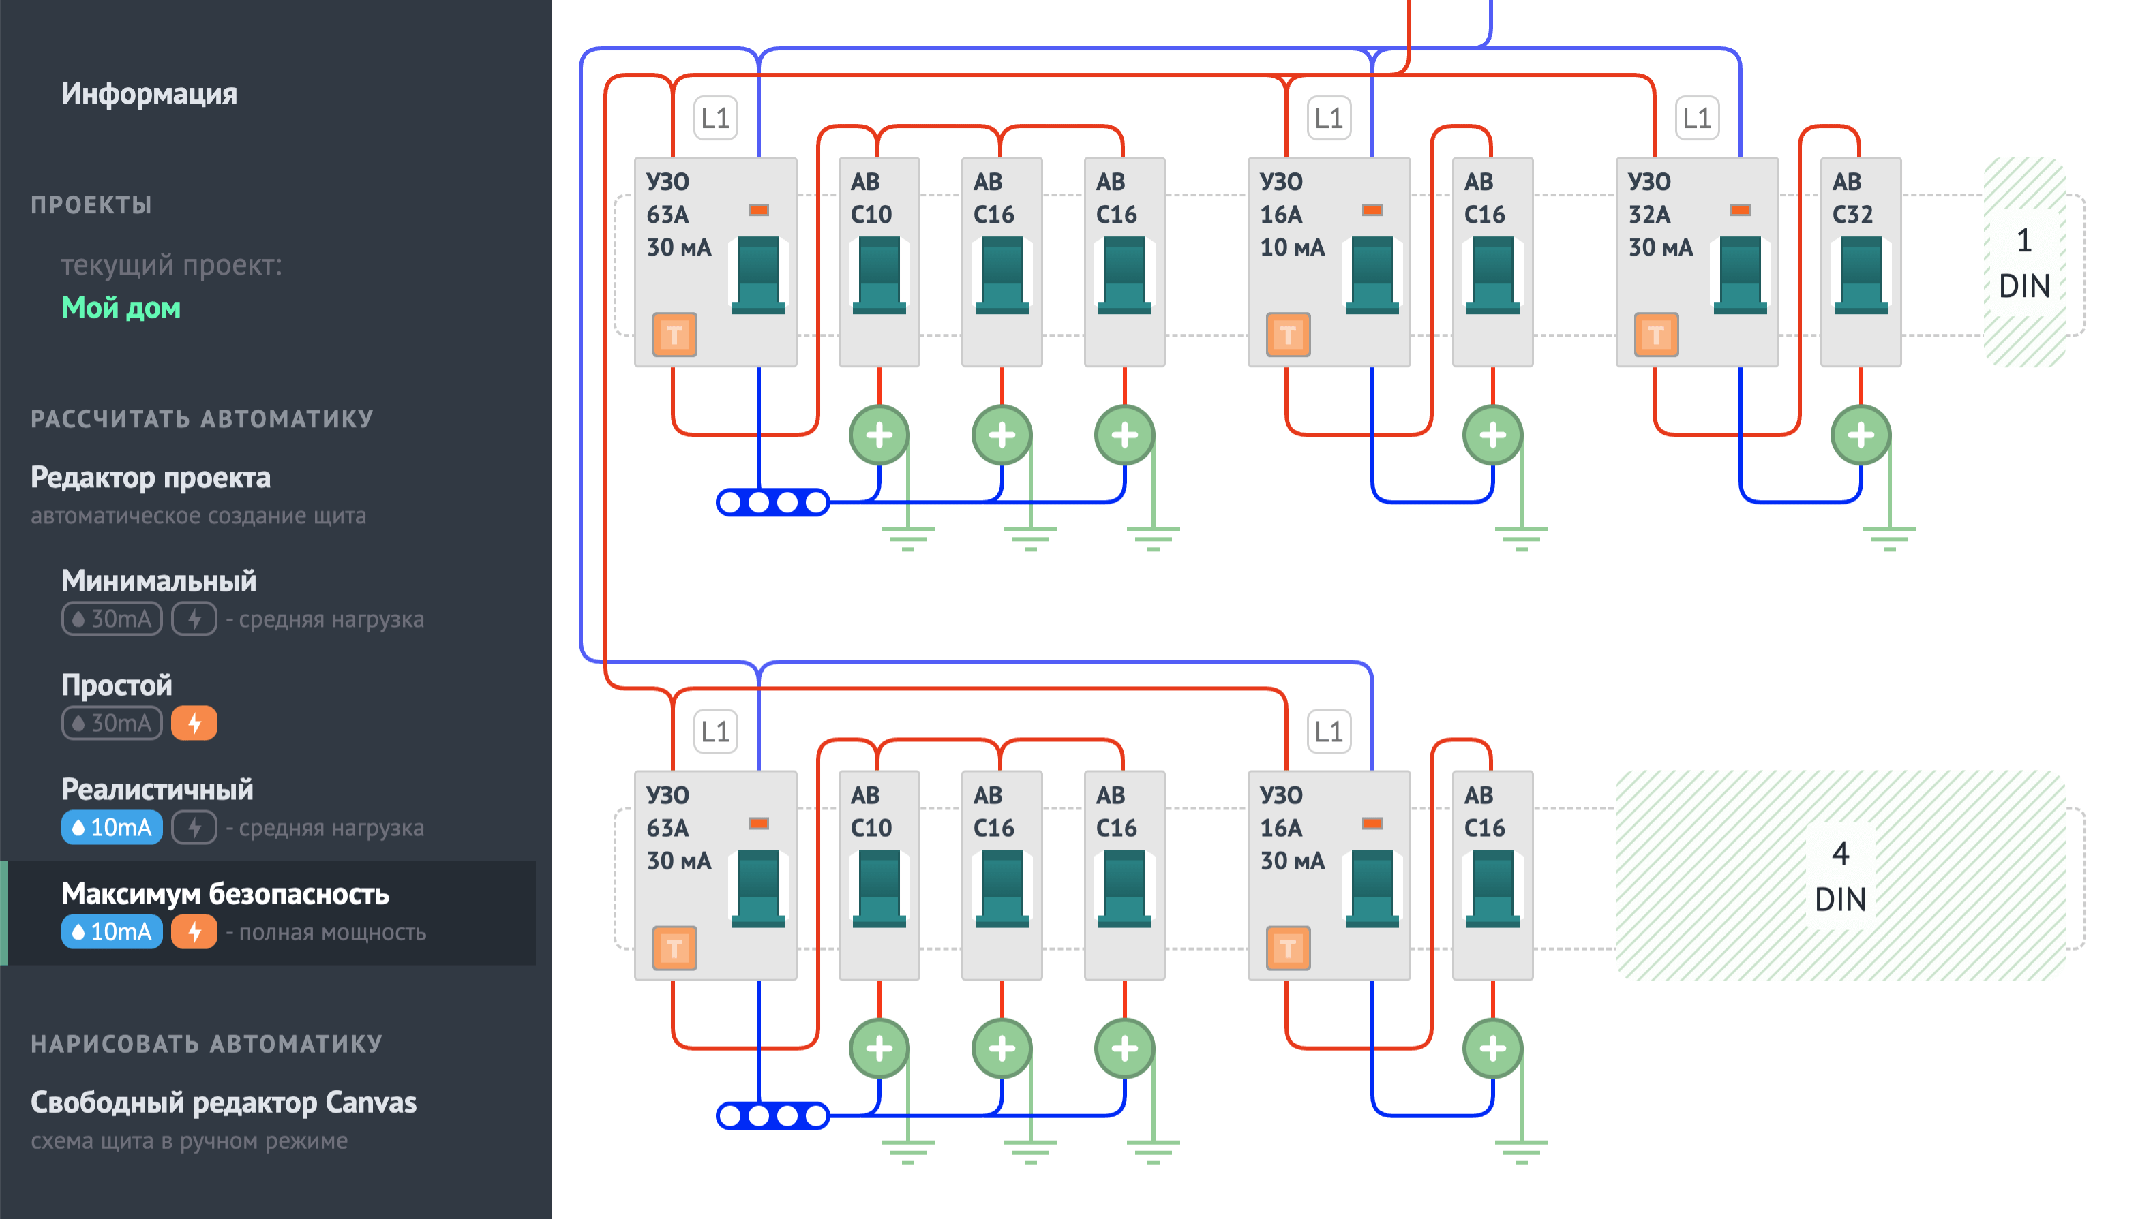Image resolution: width=2153 pixels, height=1219 pixels.
Task: Click L1 phase label above УЗО 16A 10 мА
Action: click(1329, 118)
